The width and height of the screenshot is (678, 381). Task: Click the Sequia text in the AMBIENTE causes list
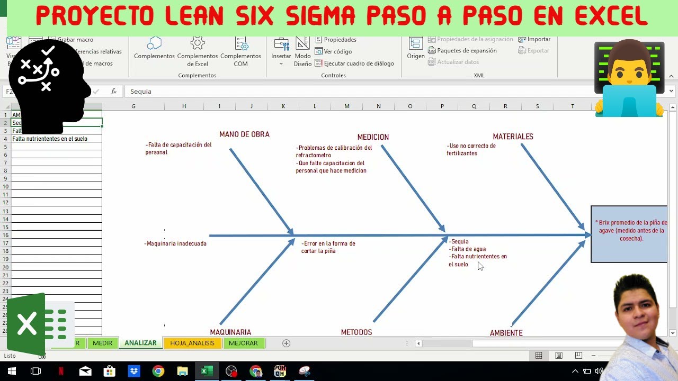click(459, 241)
